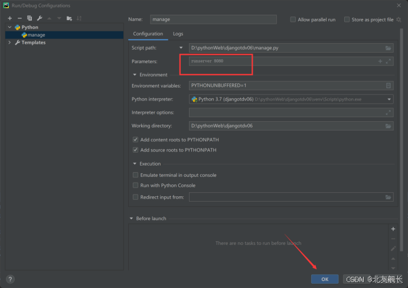
Task: Click the Name input field
Action: [213, 20]
